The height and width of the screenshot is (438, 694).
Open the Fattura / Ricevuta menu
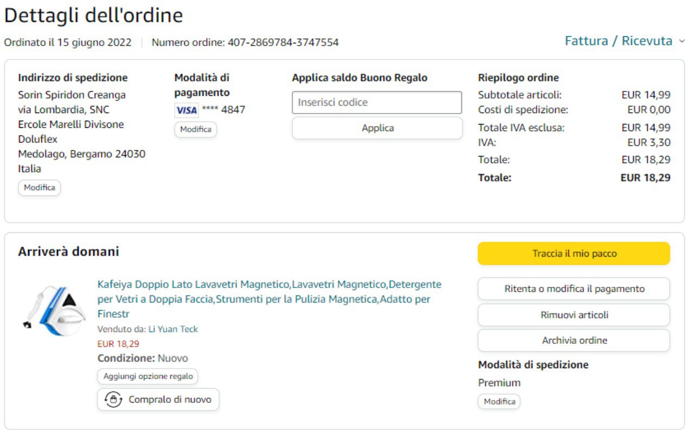tap(618, 41)
